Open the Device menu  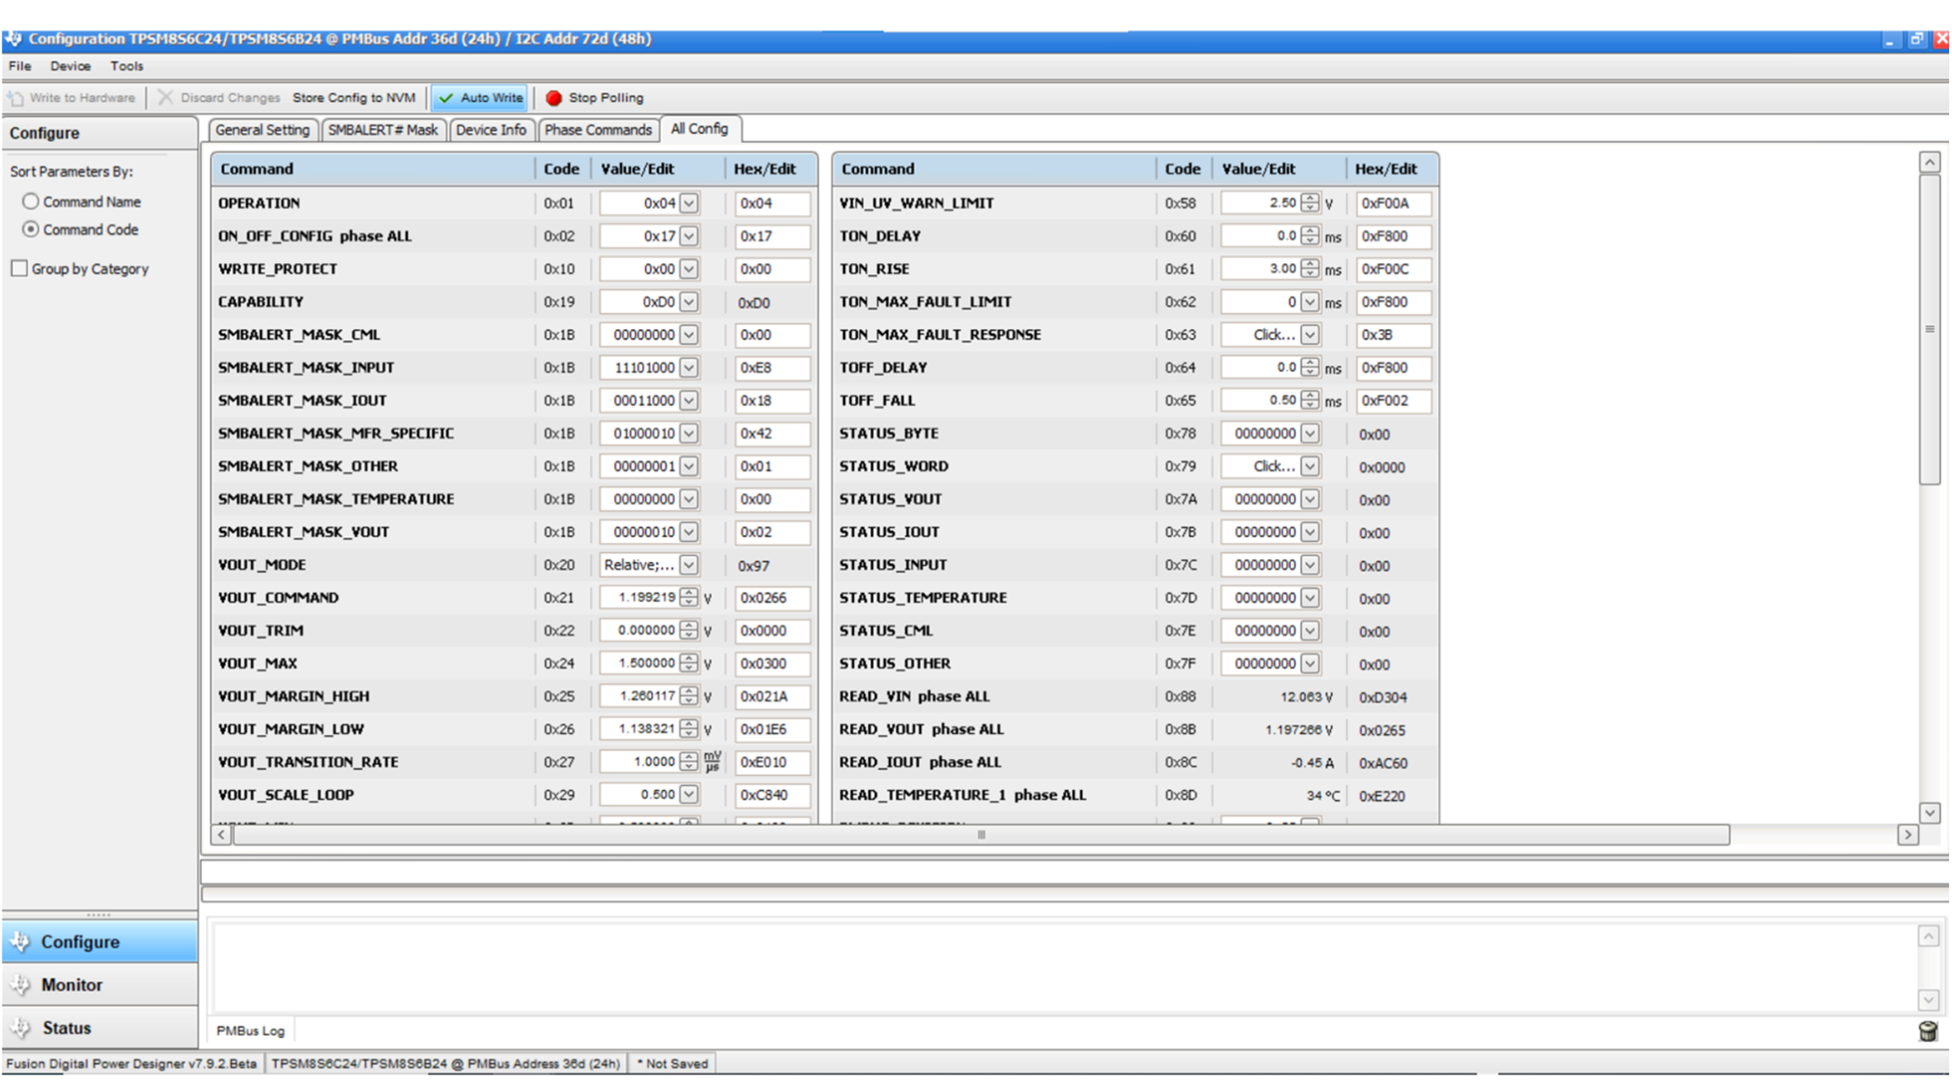pos(70,65)
